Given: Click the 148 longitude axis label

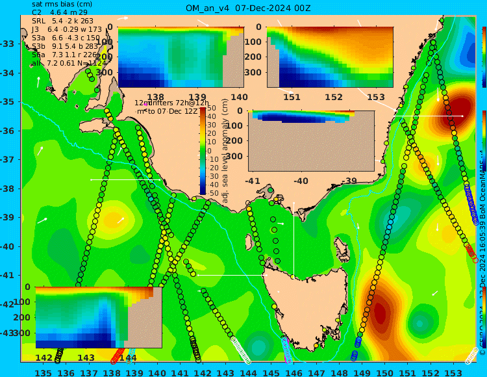Looking at the screenshot, I should coord(339,372).
